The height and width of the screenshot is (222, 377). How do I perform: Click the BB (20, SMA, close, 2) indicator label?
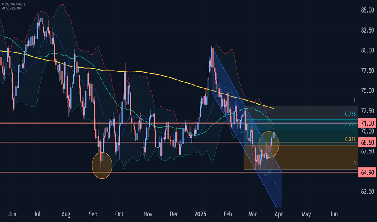pyautogui.click(x=13, y=4)
